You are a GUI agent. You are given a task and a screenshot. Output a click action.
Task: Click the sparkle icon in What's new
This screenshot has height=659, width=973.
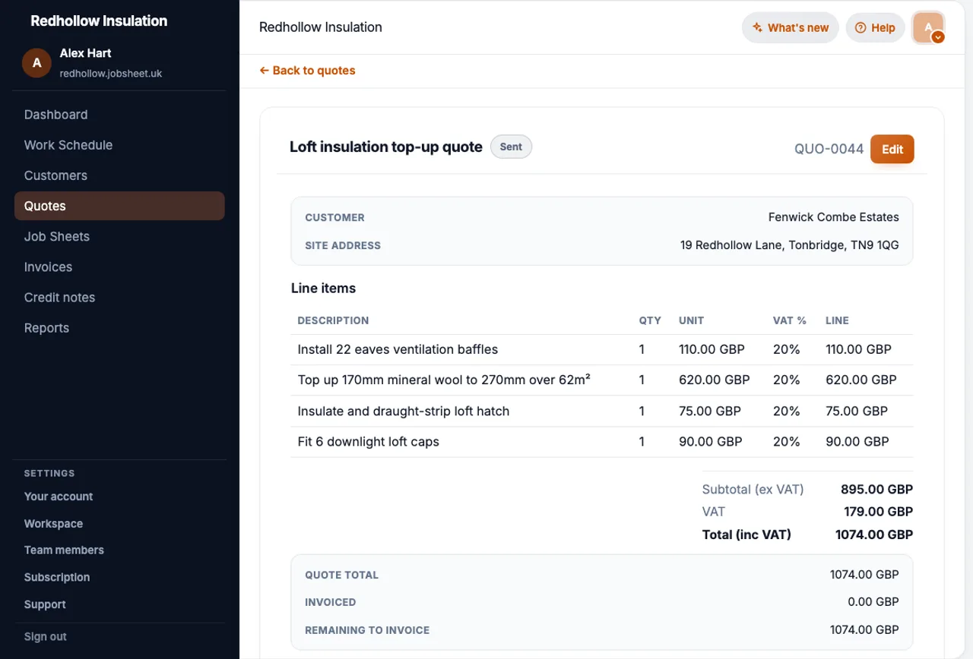(757, 27)
